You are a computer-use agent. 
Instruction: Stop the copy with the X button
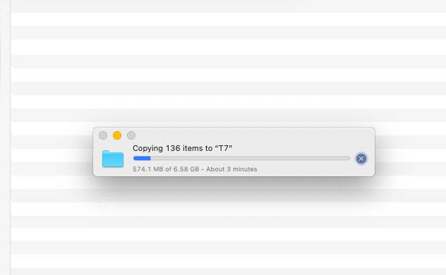point(361,159)
